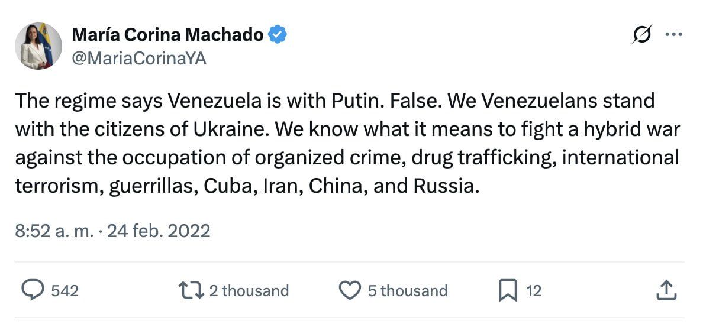Open María Corina Machado's profile picture

38,46
